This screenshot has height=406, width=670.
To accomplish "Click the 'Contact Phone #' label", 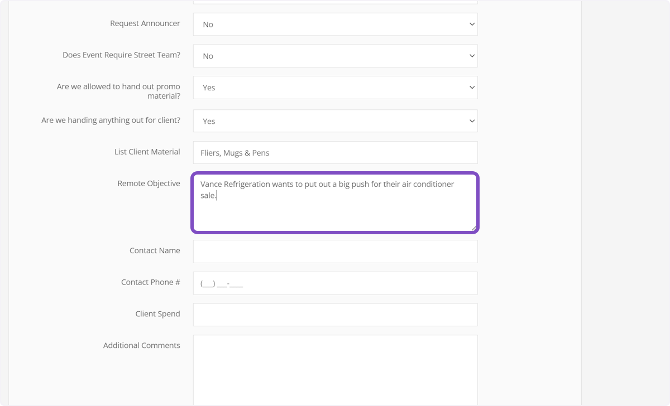I will coord(150,282).
